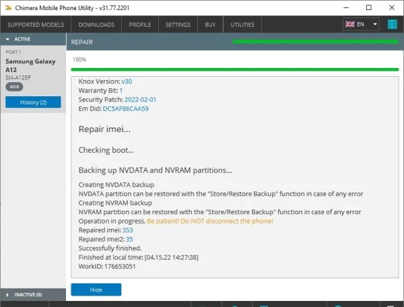Image resolution: width=404 pixels, height=307 pixels.
Task: Expand the INACTIVE devices section
Action: pos(8,294)
